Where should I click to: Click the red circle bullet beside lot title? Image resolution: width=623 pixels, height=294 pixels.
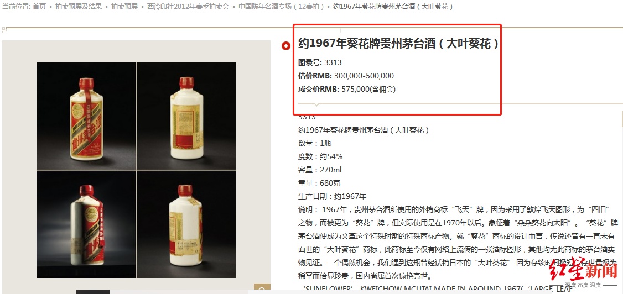[x=285, y=46]
